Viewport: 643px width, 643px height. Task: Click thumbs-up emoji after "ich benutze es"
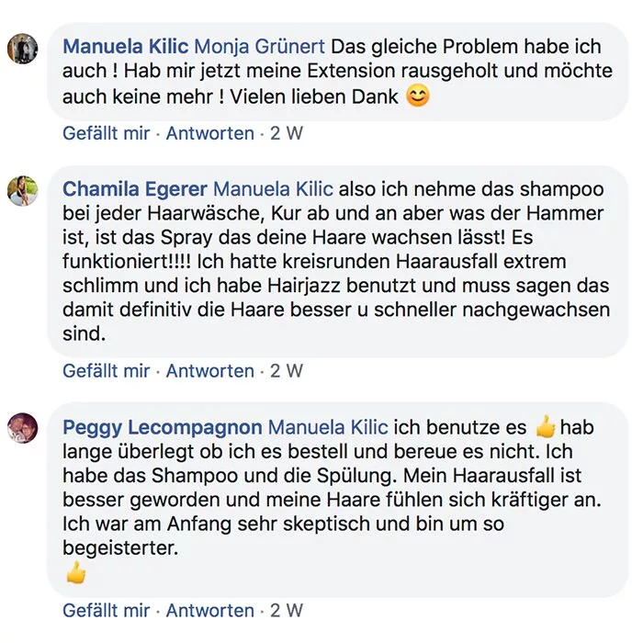[x=546, y=427]
